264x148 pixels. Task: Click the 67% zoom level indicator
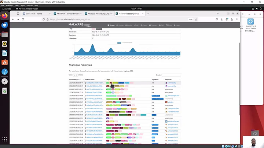pyautogui.click(x=191, y=19)
